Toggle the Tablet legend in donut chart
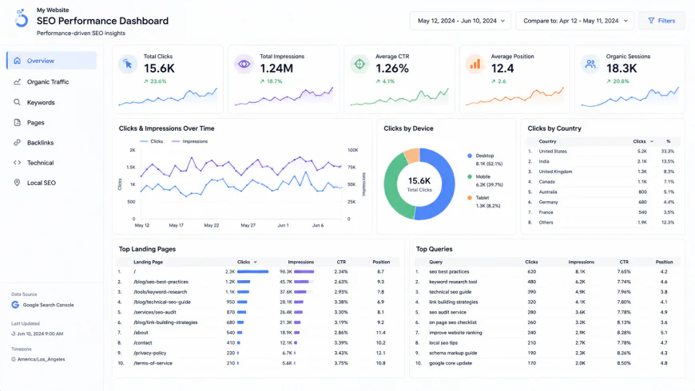This screenshot has width=695, height=391. click(x=483, y=201)
